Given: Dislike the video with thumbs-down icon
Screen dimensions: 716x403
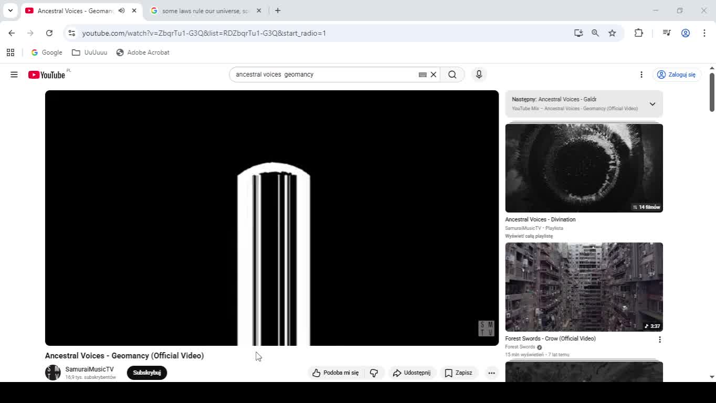Looking at the screenshot, I should tap(374, 373).
